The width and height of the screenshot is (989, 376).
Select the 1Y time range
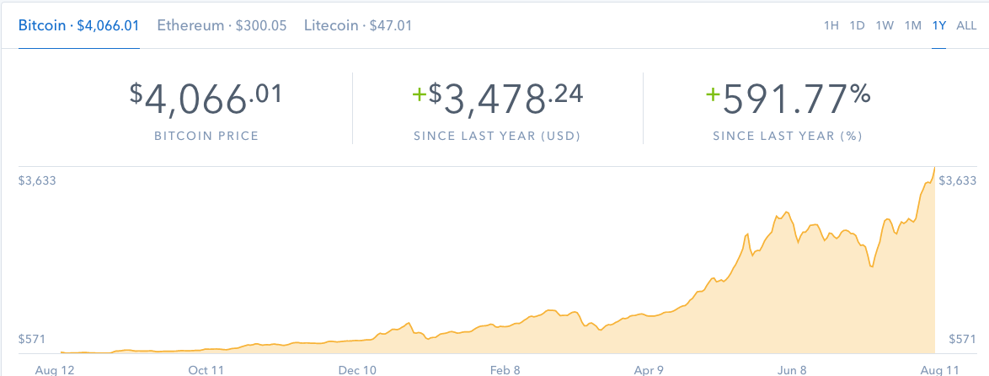(x=938, y=25)
